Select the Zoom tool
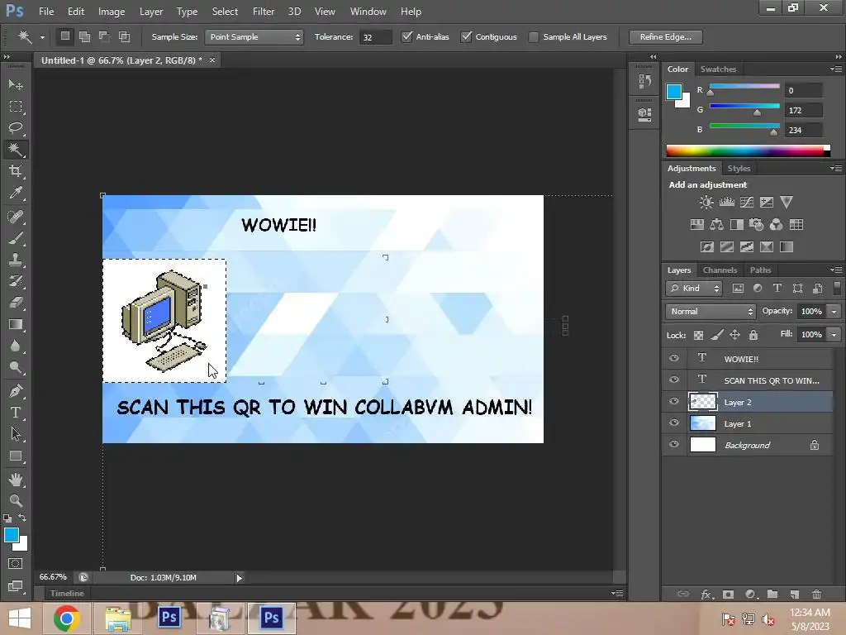Screen dimensions: 846x635 tap(16, 500)
